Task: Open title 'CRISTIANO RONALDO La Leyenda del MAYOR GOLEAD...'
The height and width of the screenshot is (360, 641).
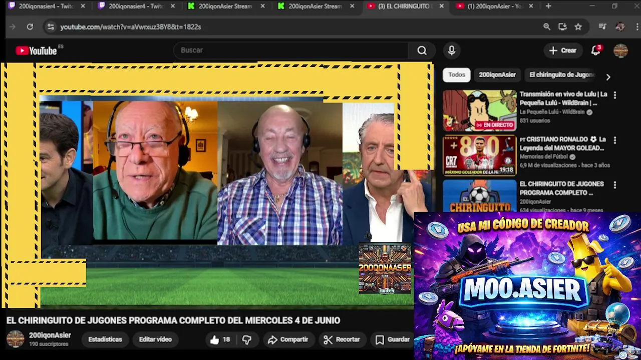Action: 562,143
